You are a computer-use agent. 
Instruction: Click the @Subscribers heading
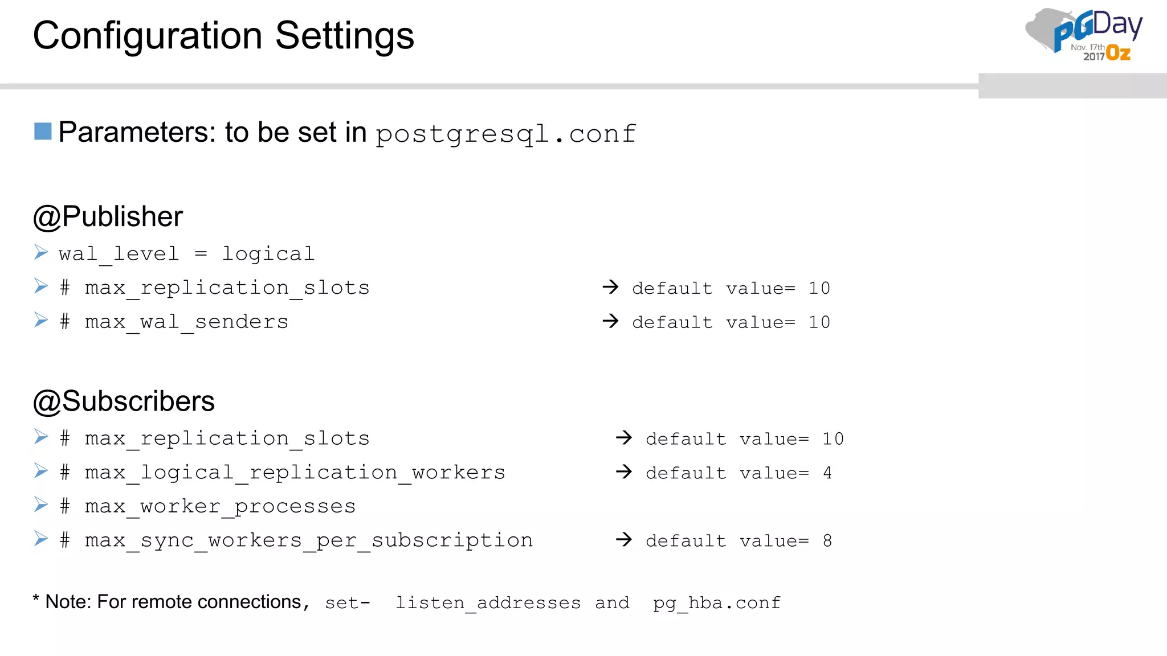pos(124,401)
